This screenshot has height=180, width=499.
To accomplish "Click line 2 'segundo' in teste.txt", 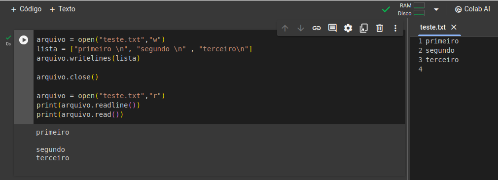I will click(x=440, y=51).
